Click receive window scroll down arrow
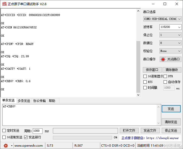Screen dimensions: 183x149 [138, 95]
